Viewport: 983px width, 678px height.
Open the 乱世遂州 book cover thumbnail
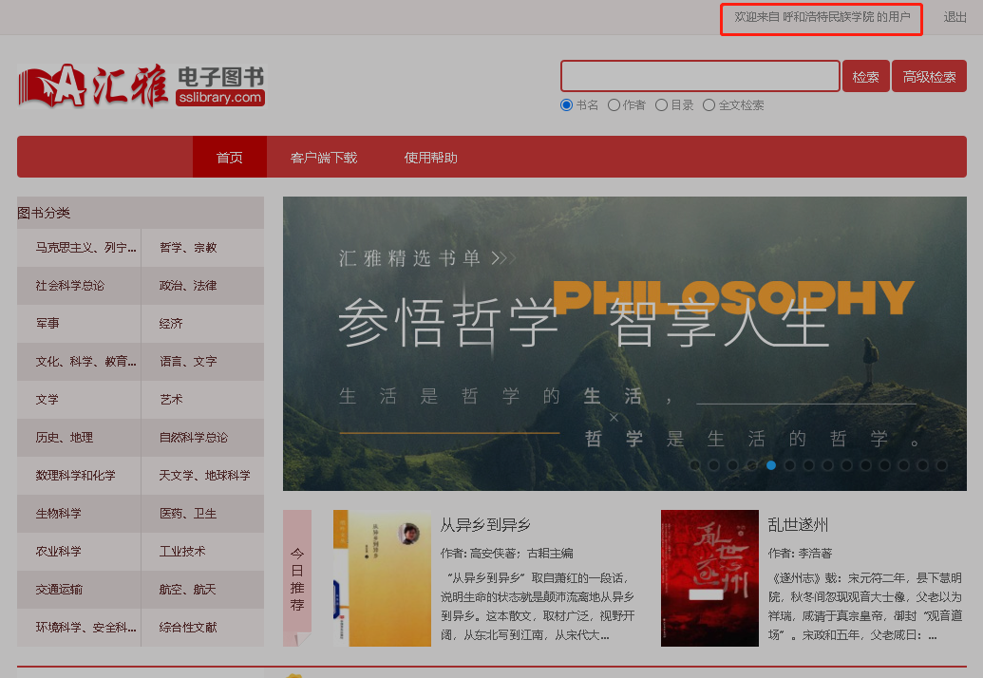pyautogui.click(x=709, y=578)
